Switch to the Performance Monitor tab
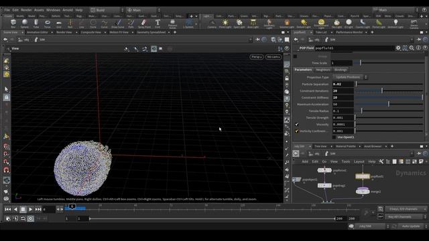 click(x=349, y=32)
